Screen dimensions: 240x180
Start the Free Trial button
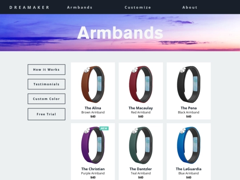[x=46, y=114]
